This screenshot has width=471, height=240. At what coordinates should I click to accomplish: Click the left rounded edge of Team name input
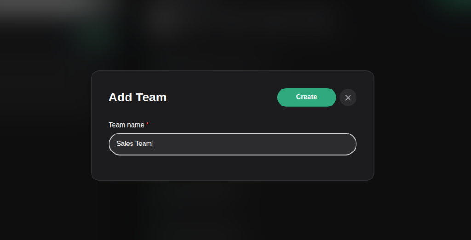pyautogui.click(x=112, y=144)
